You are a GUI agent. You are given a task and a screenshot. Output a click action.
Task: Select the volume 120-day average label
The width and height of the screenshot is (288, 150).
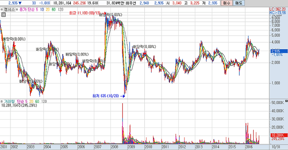[44, 101]
